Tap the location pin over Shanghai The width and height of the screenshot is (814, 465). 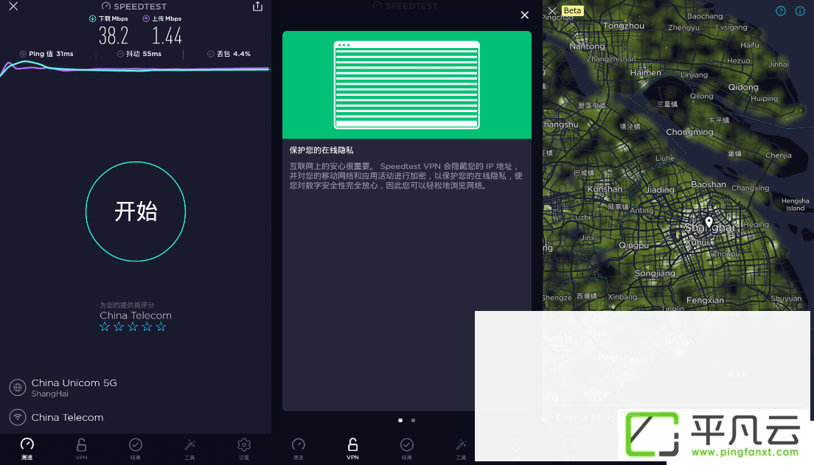coord(709,223)
